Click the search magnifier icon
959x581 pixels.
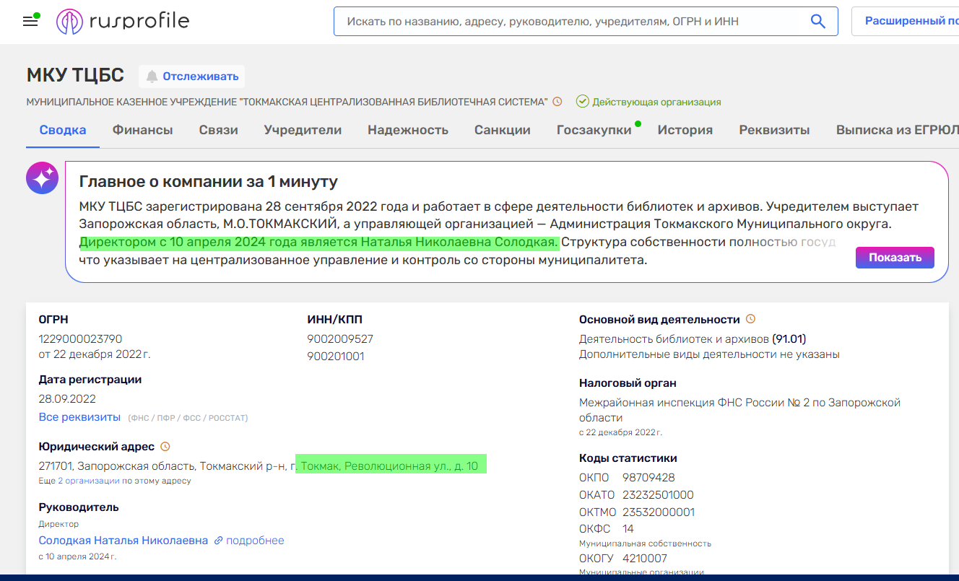click(817, 21)
